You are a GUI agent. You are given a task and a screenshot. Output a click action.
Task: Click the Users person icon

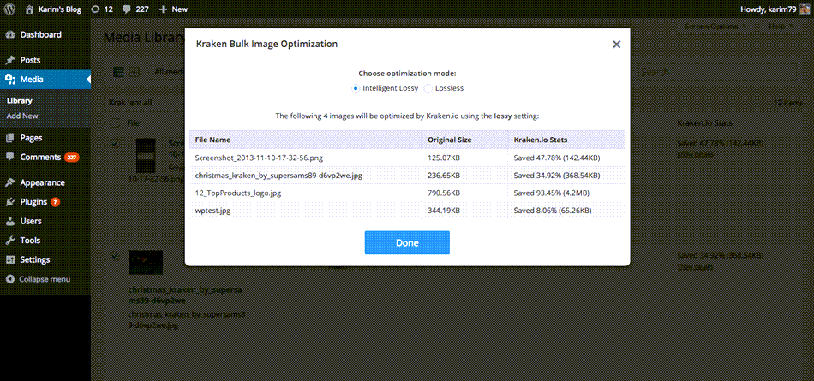[10, 221]
